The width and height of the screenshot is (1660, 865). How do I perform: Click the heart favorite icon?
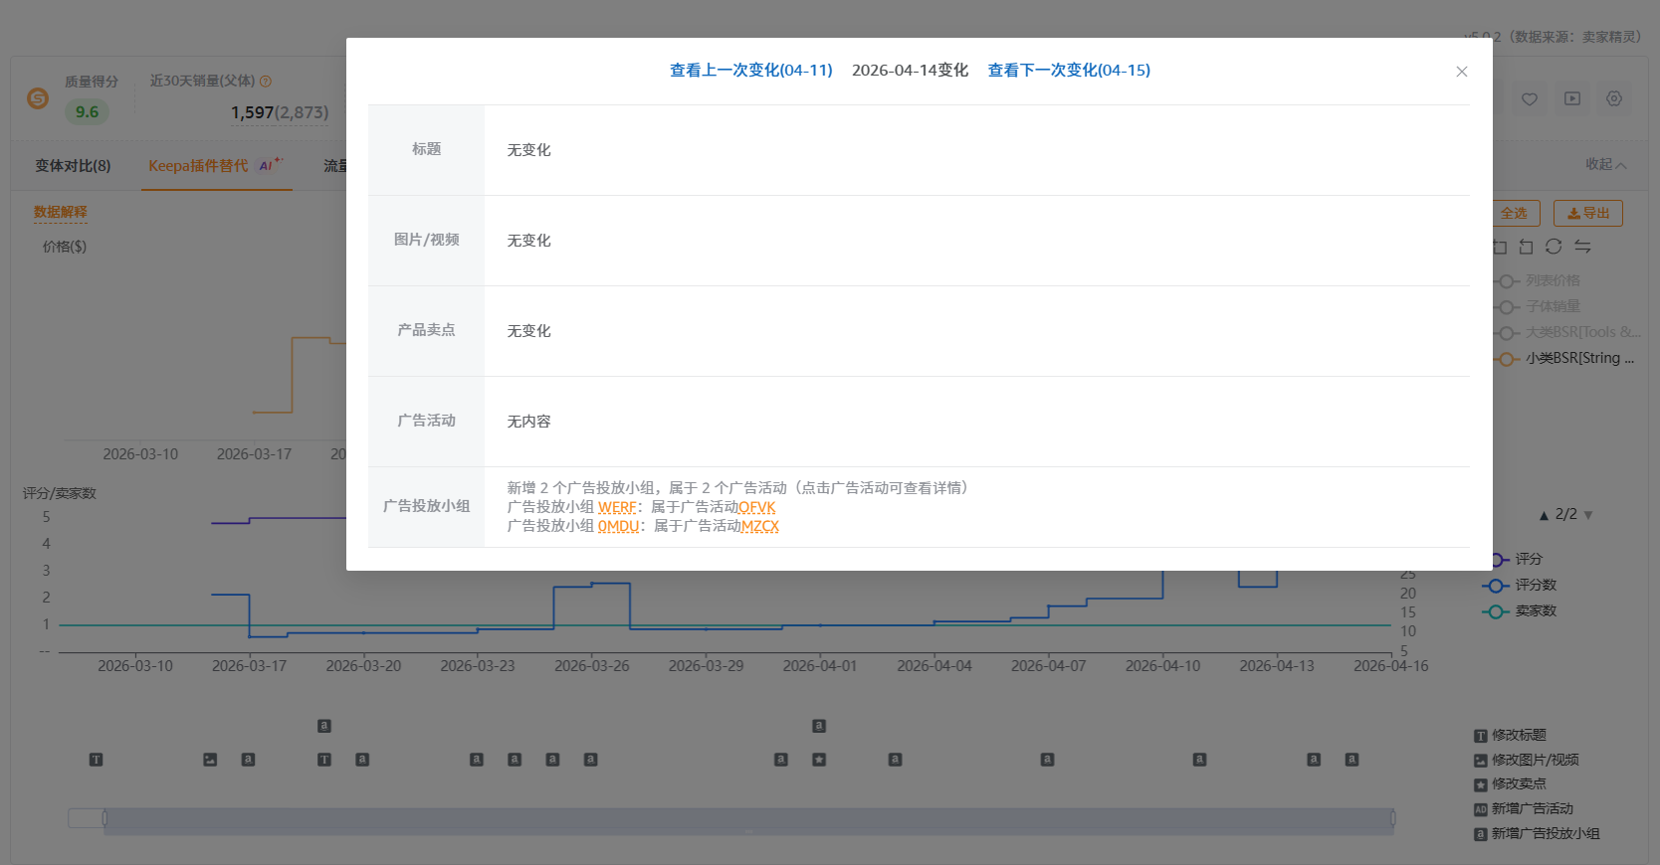click(x=1530, y=98)
